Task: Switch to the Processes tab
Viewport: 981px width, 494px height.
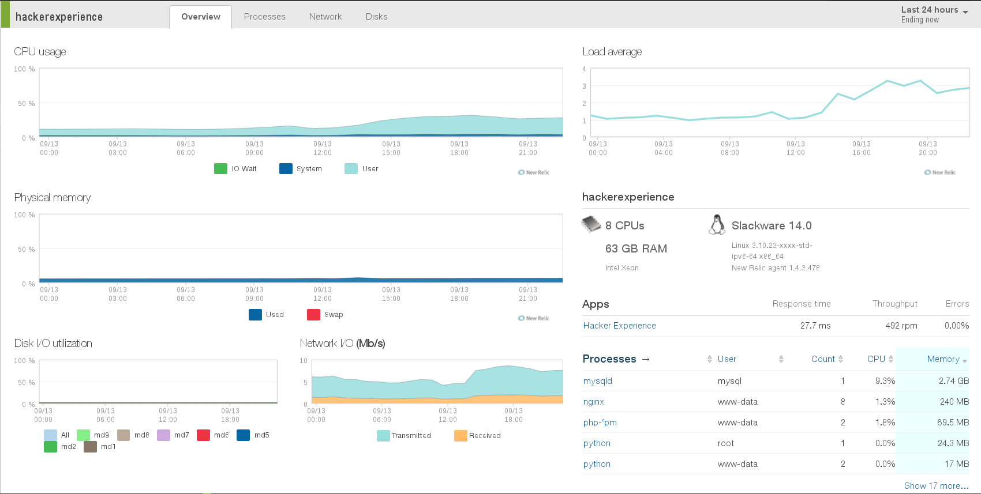Action: (x=264, y=17)
